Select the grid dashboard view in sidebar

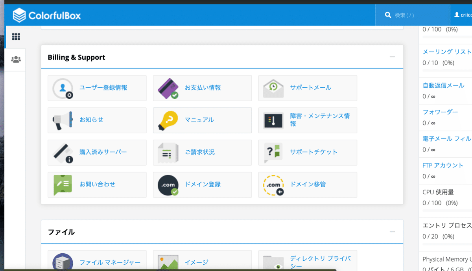(16, 36)
